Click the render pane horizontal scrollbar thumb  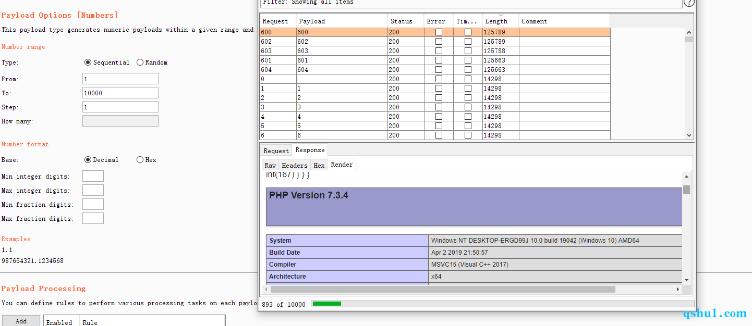click(x=443, y=289)
